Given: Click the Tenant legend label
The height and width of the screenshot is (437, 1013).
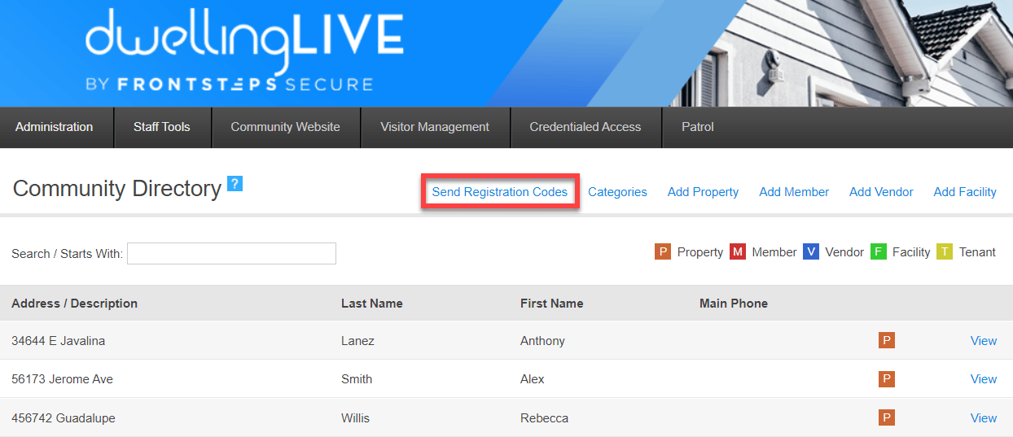Looking at the screenshot, I should point(977,252).
